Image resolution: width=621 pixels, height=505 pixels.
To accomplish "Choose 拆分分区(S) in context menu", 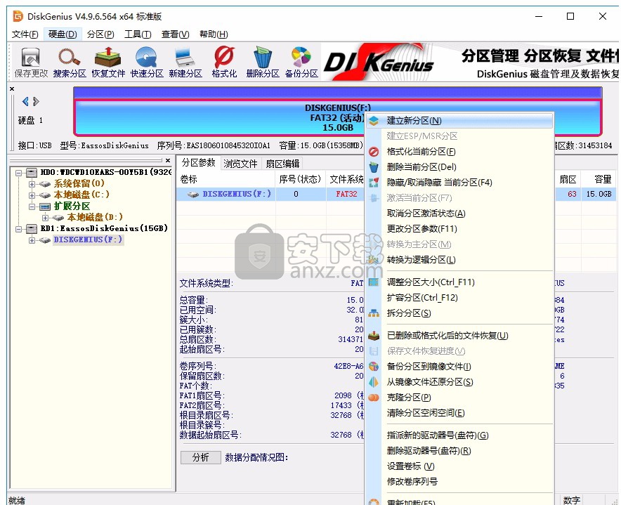I will tap(459, 313).
